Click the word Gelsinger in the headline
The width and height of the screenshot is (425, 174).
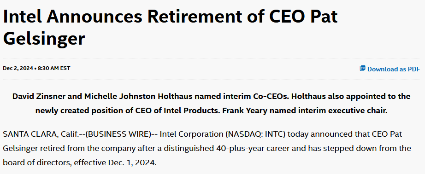pos(44,38)
